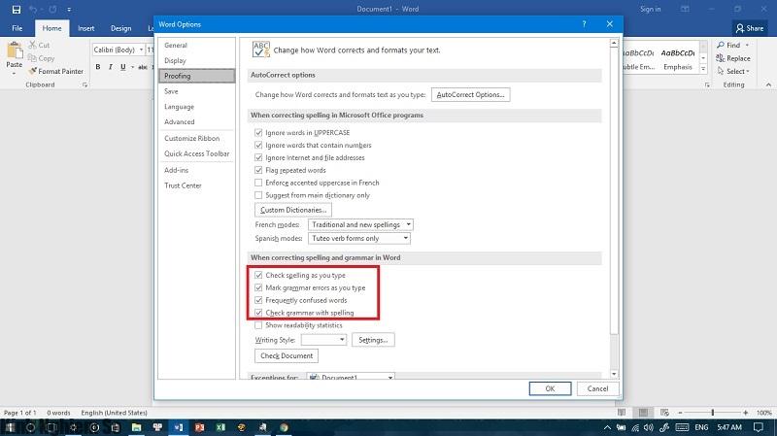The image size is (777, 436).
Task: Click the zoom out minus button
Action: coord(681,413)
